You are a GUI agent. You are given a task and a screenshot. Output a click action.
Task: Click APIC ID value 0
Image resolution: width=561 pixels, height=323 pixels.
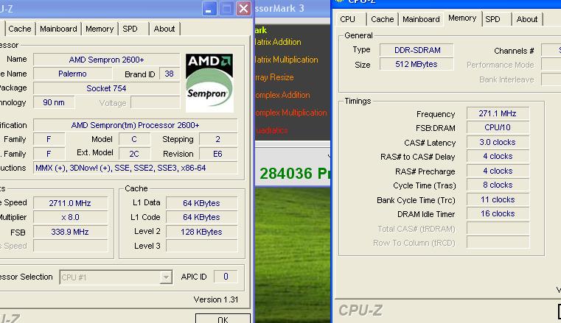(x=226, y=277)
